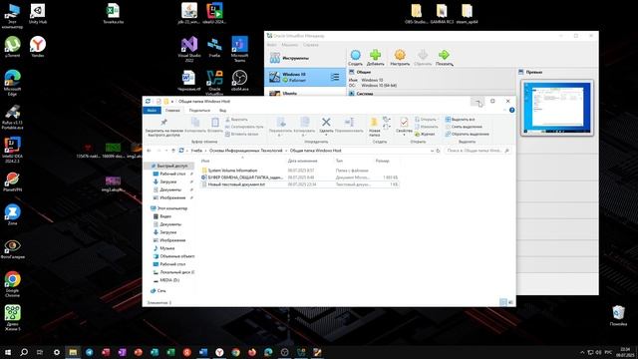
Task: Click the Back arrow in Explorer navigation
Action: 149,151
